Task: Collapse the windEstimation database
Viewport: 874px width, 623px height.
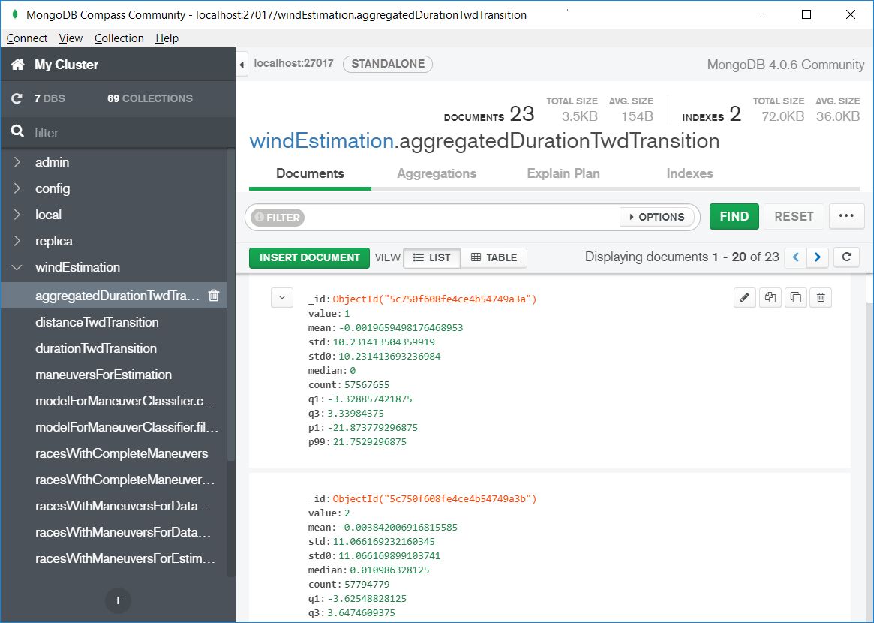Action: coord(17,268)
